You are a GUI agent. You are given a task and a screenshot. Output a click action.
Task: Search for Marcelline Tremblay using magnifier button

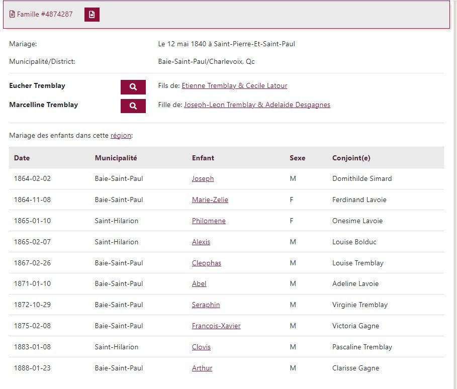pos(133,106)
